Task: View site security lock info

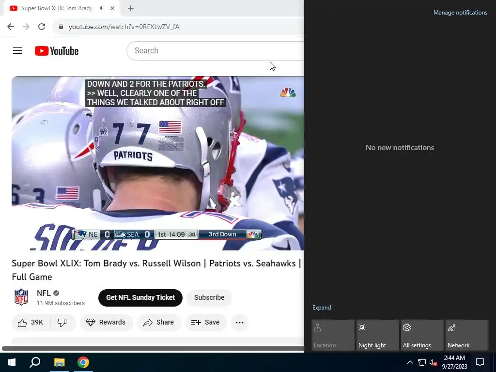Action: (61, 27)
